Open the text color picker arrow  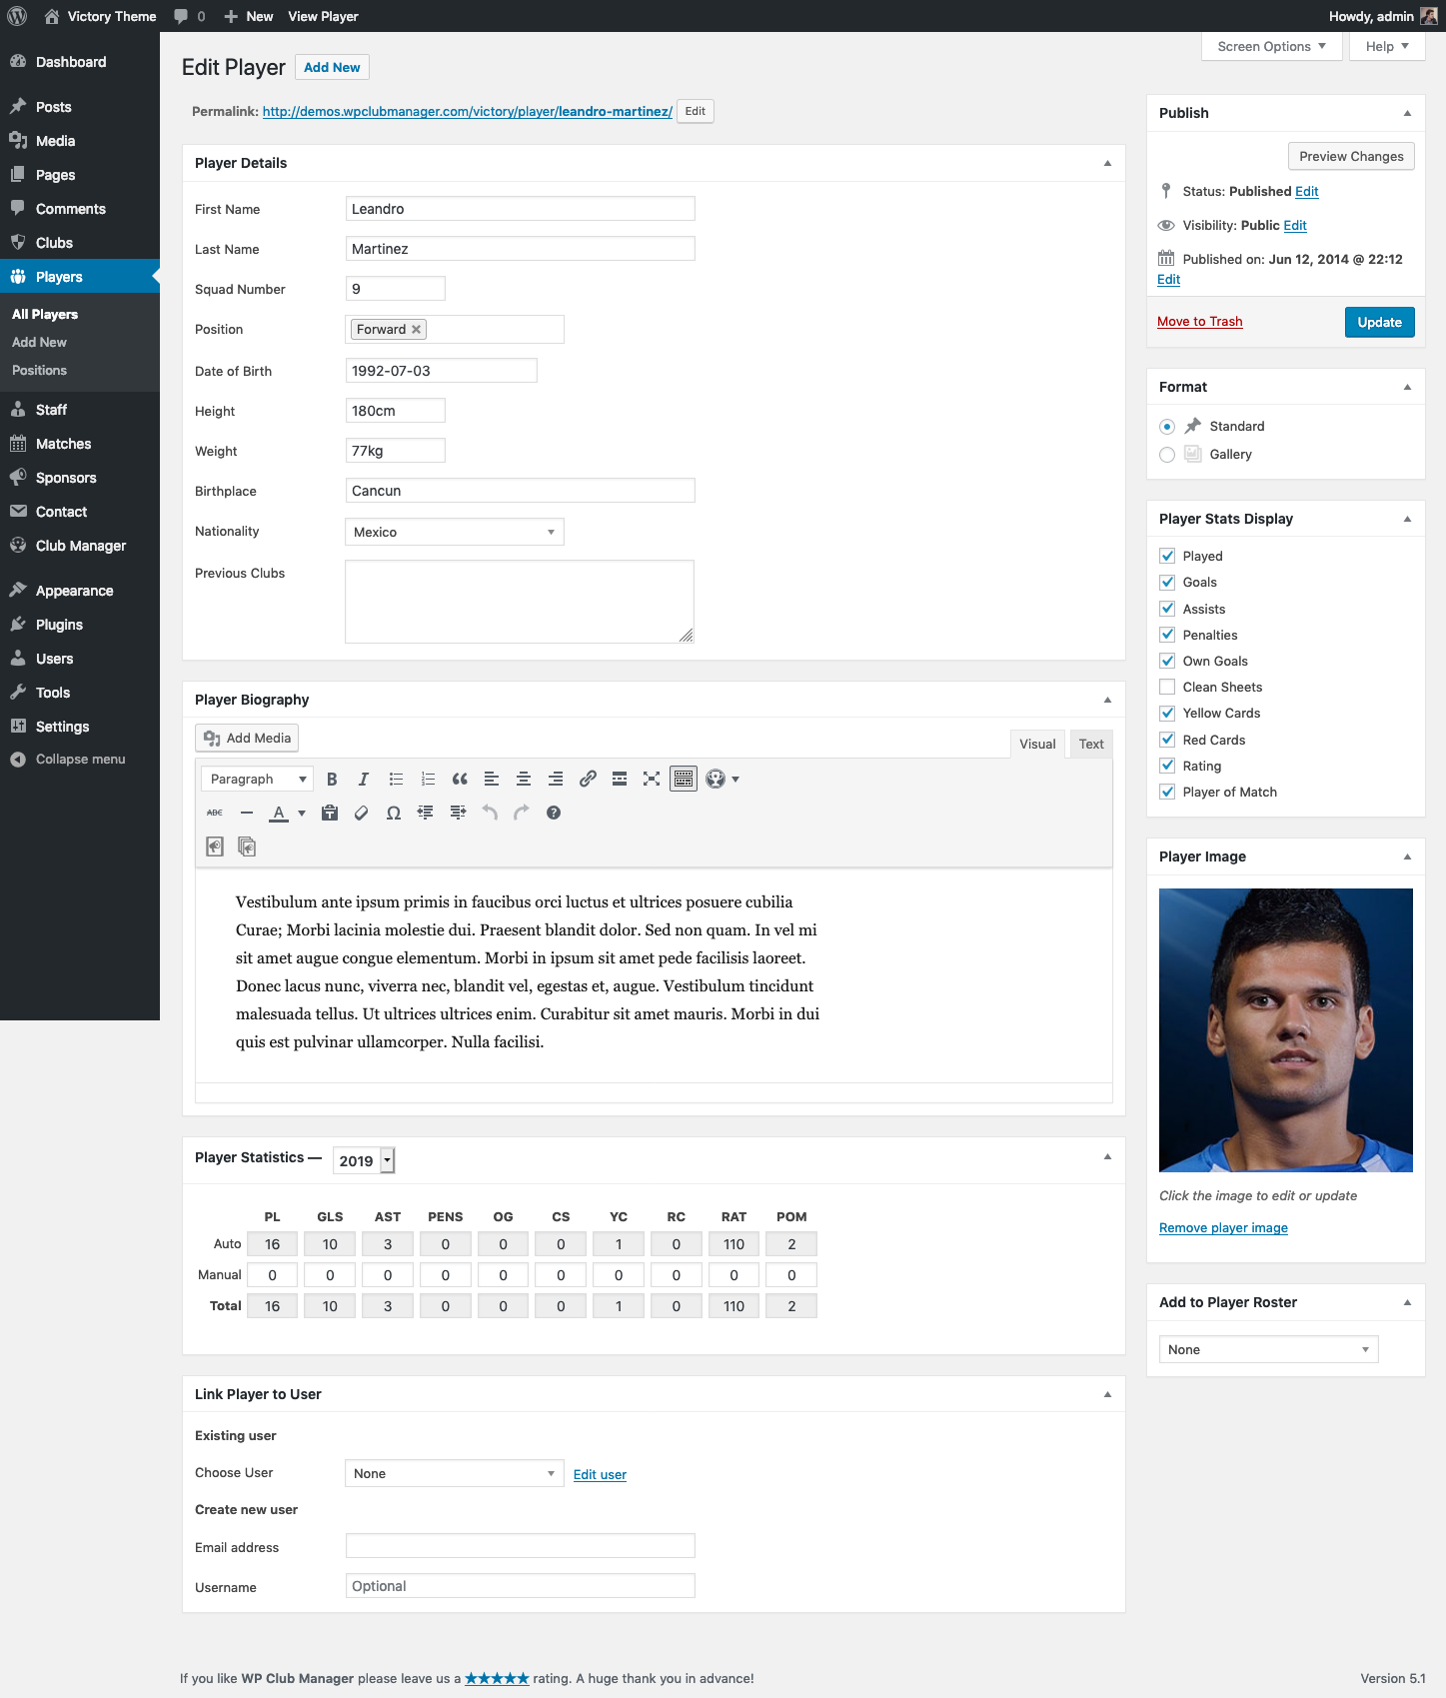(x=302, y=814)
